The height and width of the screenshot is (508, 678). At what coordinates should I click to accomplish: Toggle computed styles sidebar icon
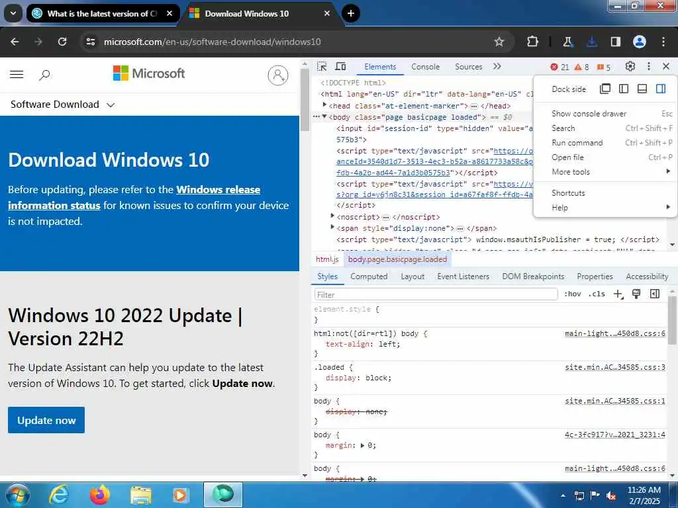pyautogui.click(x=655, y=294)
